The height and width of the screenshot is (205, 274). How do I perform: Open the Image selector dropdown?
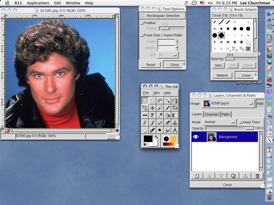(227, 103)
